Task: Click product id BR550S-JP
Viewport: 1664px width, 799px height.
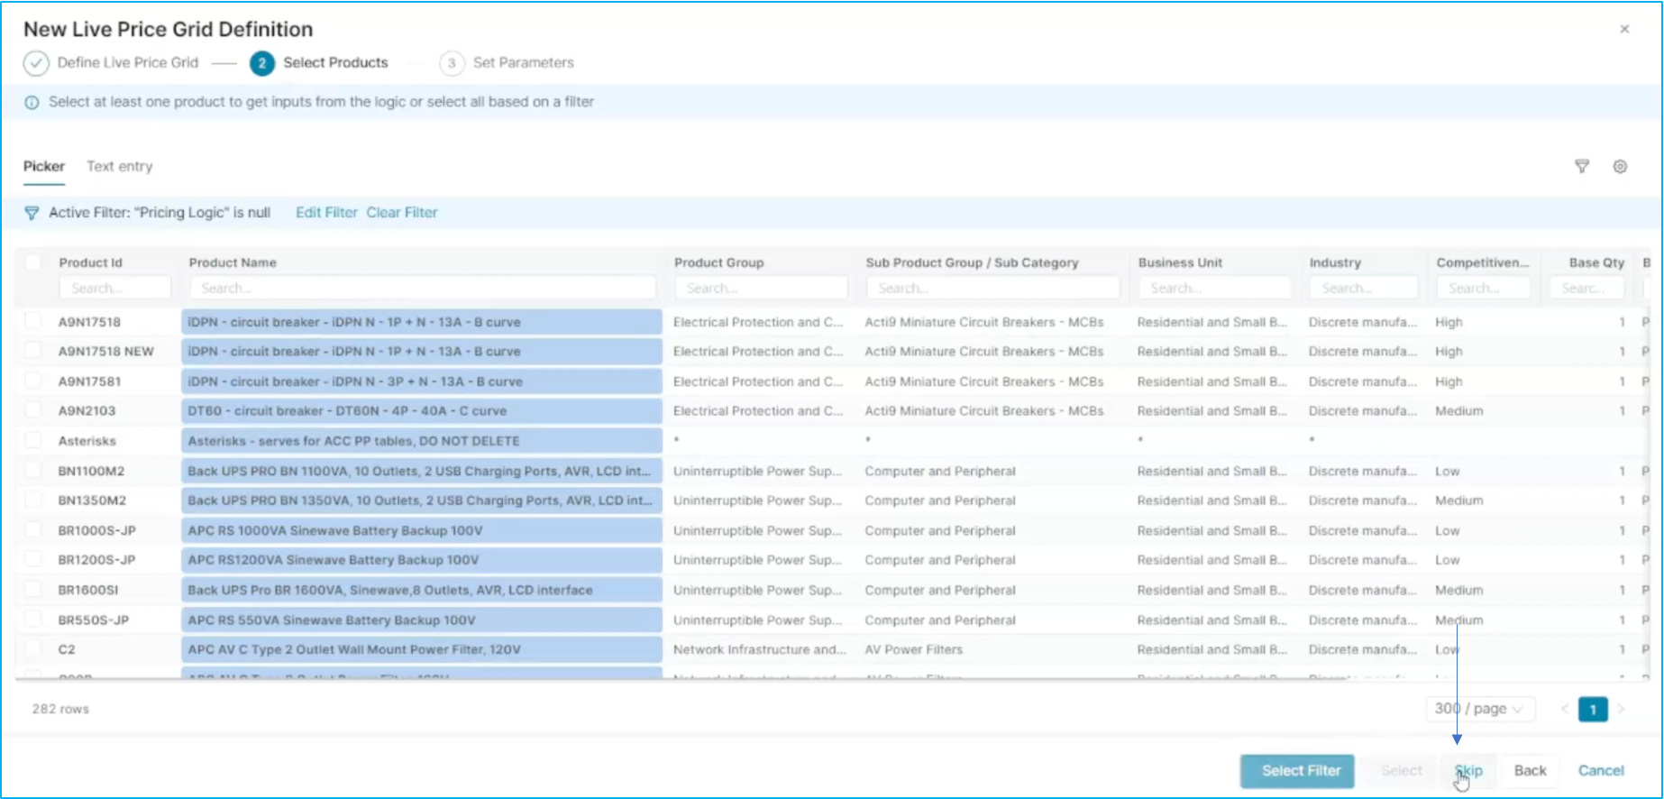Action: pyautogui.click(x=94, y=620)
